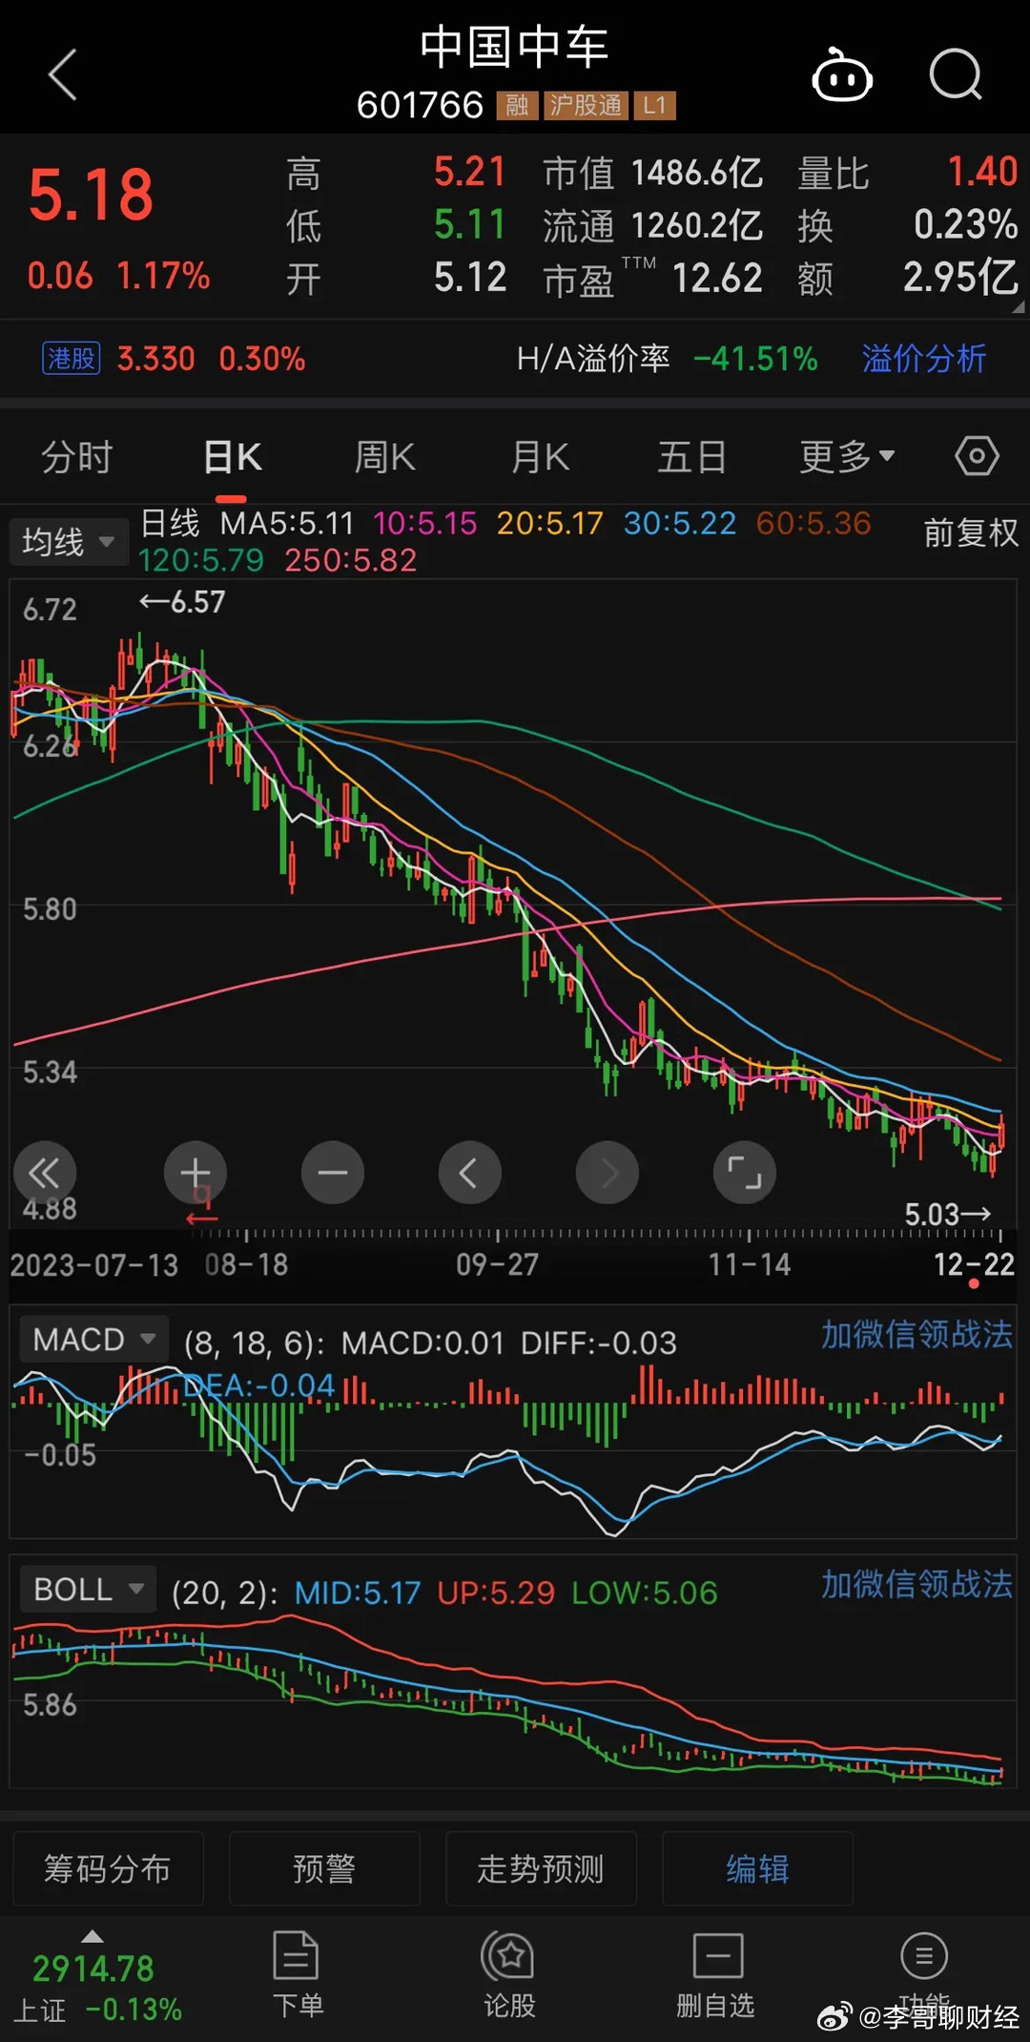Switch to the 周K tab
This screenshot has height=2042, width=1030.
point(384,457)
